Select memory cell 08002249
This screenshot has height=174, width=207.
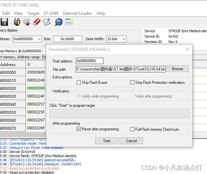point(36,80)
